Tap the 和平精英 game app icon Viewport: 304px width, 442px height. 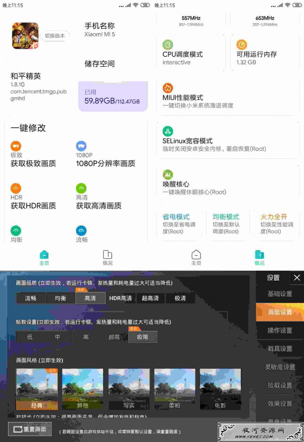[26, 36]
